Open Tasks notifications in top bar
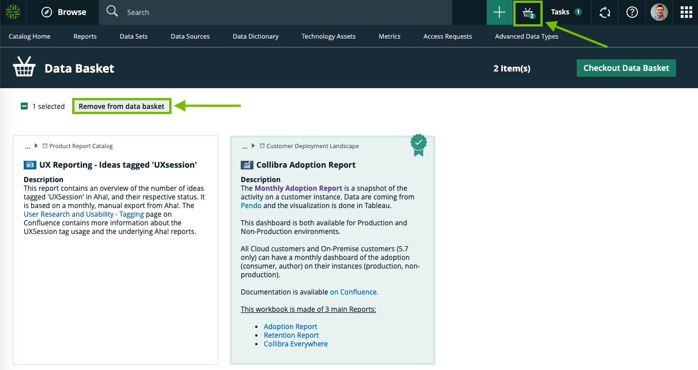Screen dimensions: 698x370 (x=566, y=12)
